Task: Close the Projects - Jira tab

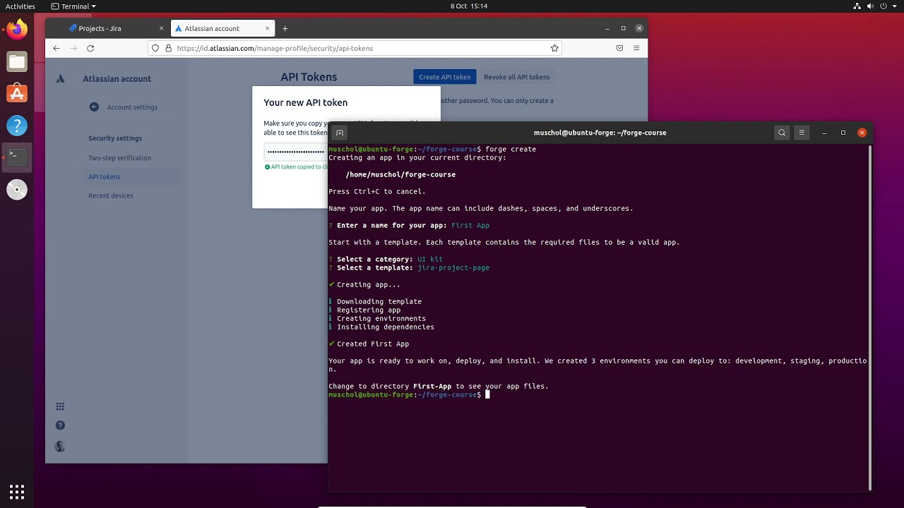Action: pyautogui.click(x=161, y=28)
